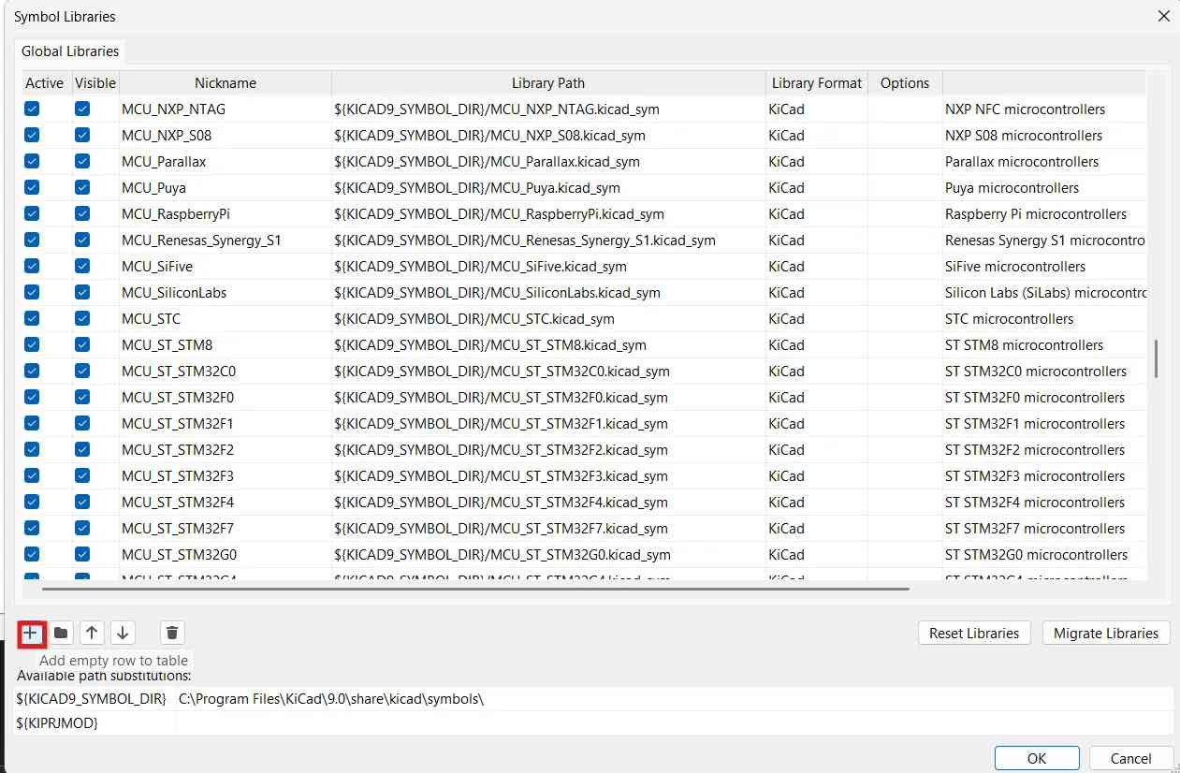Select the MCU_NXP_NTAG nickname cell

(x=226, y=109)
